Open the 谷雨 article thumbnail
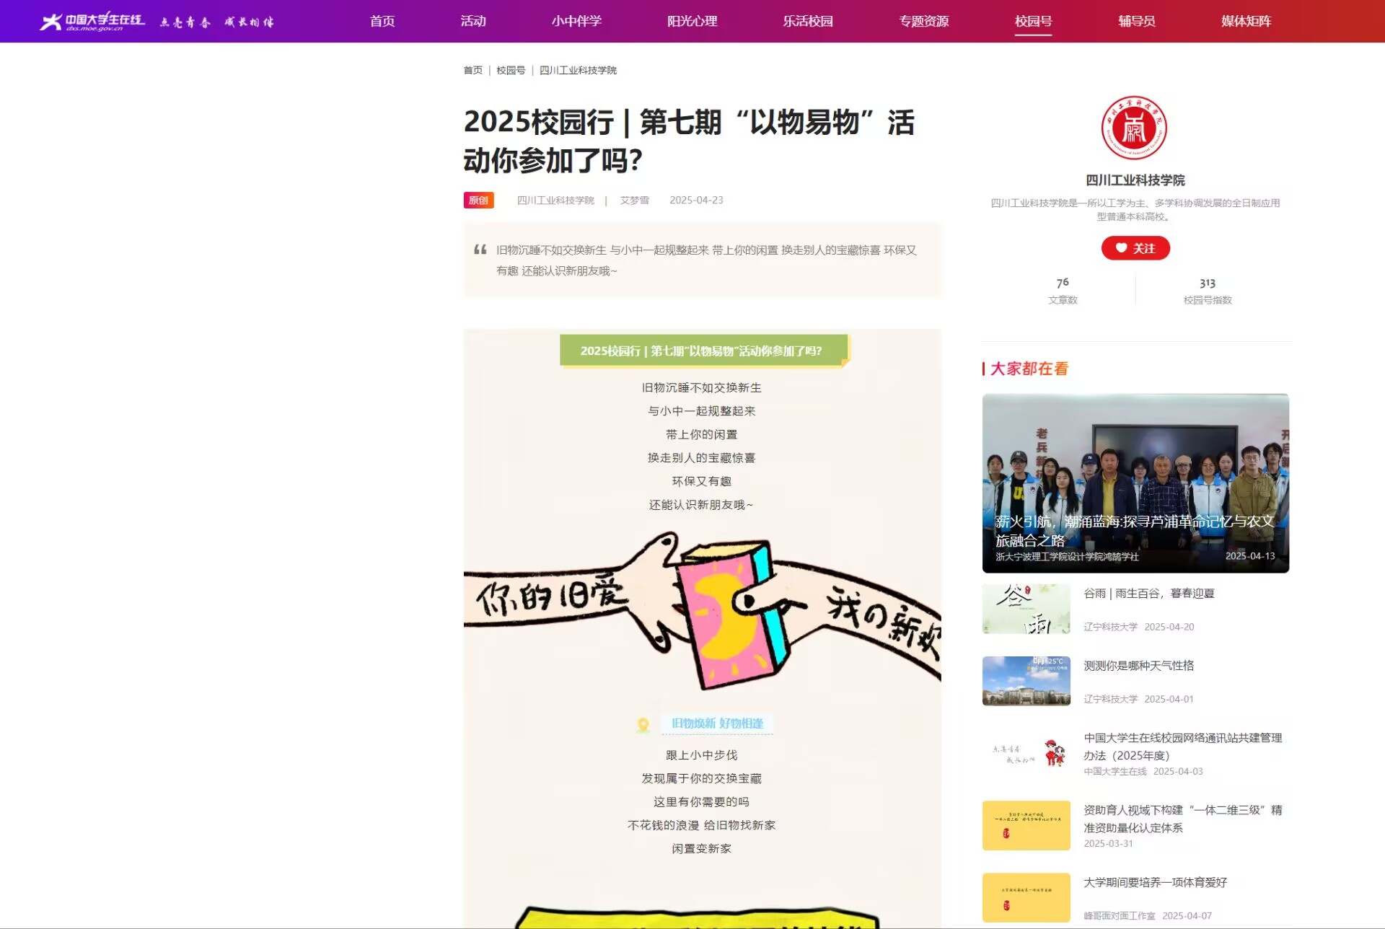 (x=1026, y=609)
